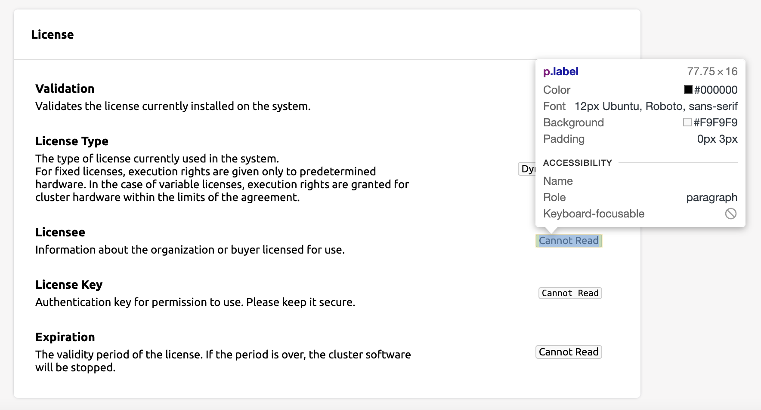The image size is (761, 410).
Task: Click the Keyboard-focusable prohibited icon
Action: click(x=731, y=213)
